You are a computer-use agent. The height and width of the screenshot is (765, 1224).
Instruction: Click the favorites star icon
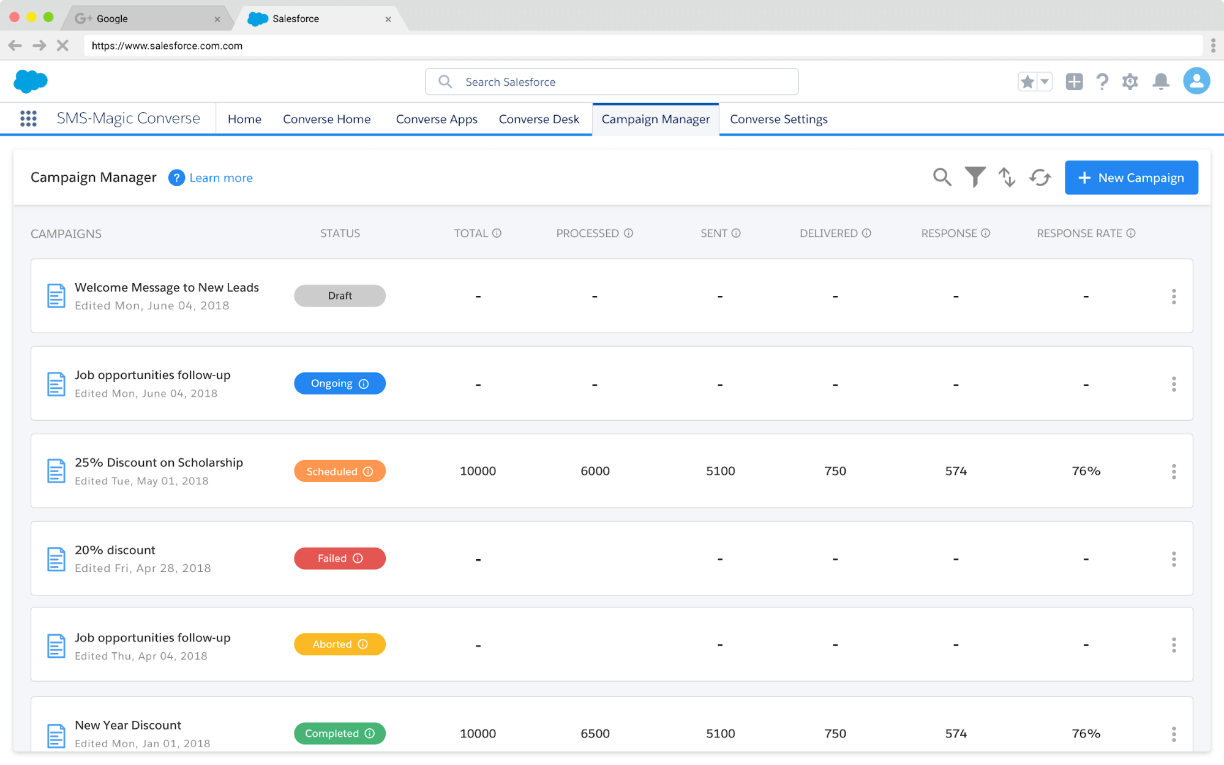(1027, 81)
